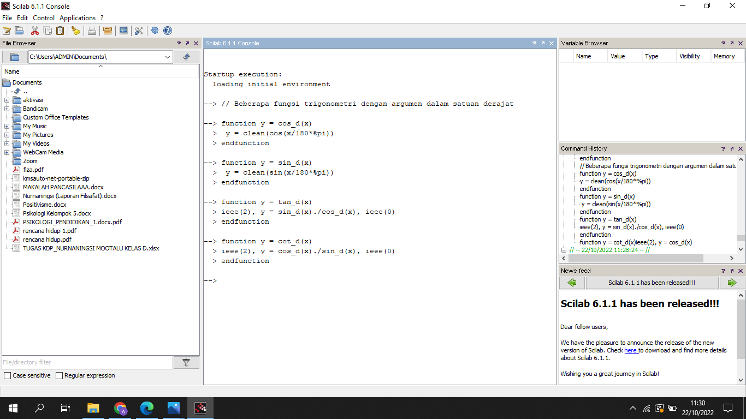Open the Help browser question mark icon
746x419 pixels.
click(x=168, y=31)
